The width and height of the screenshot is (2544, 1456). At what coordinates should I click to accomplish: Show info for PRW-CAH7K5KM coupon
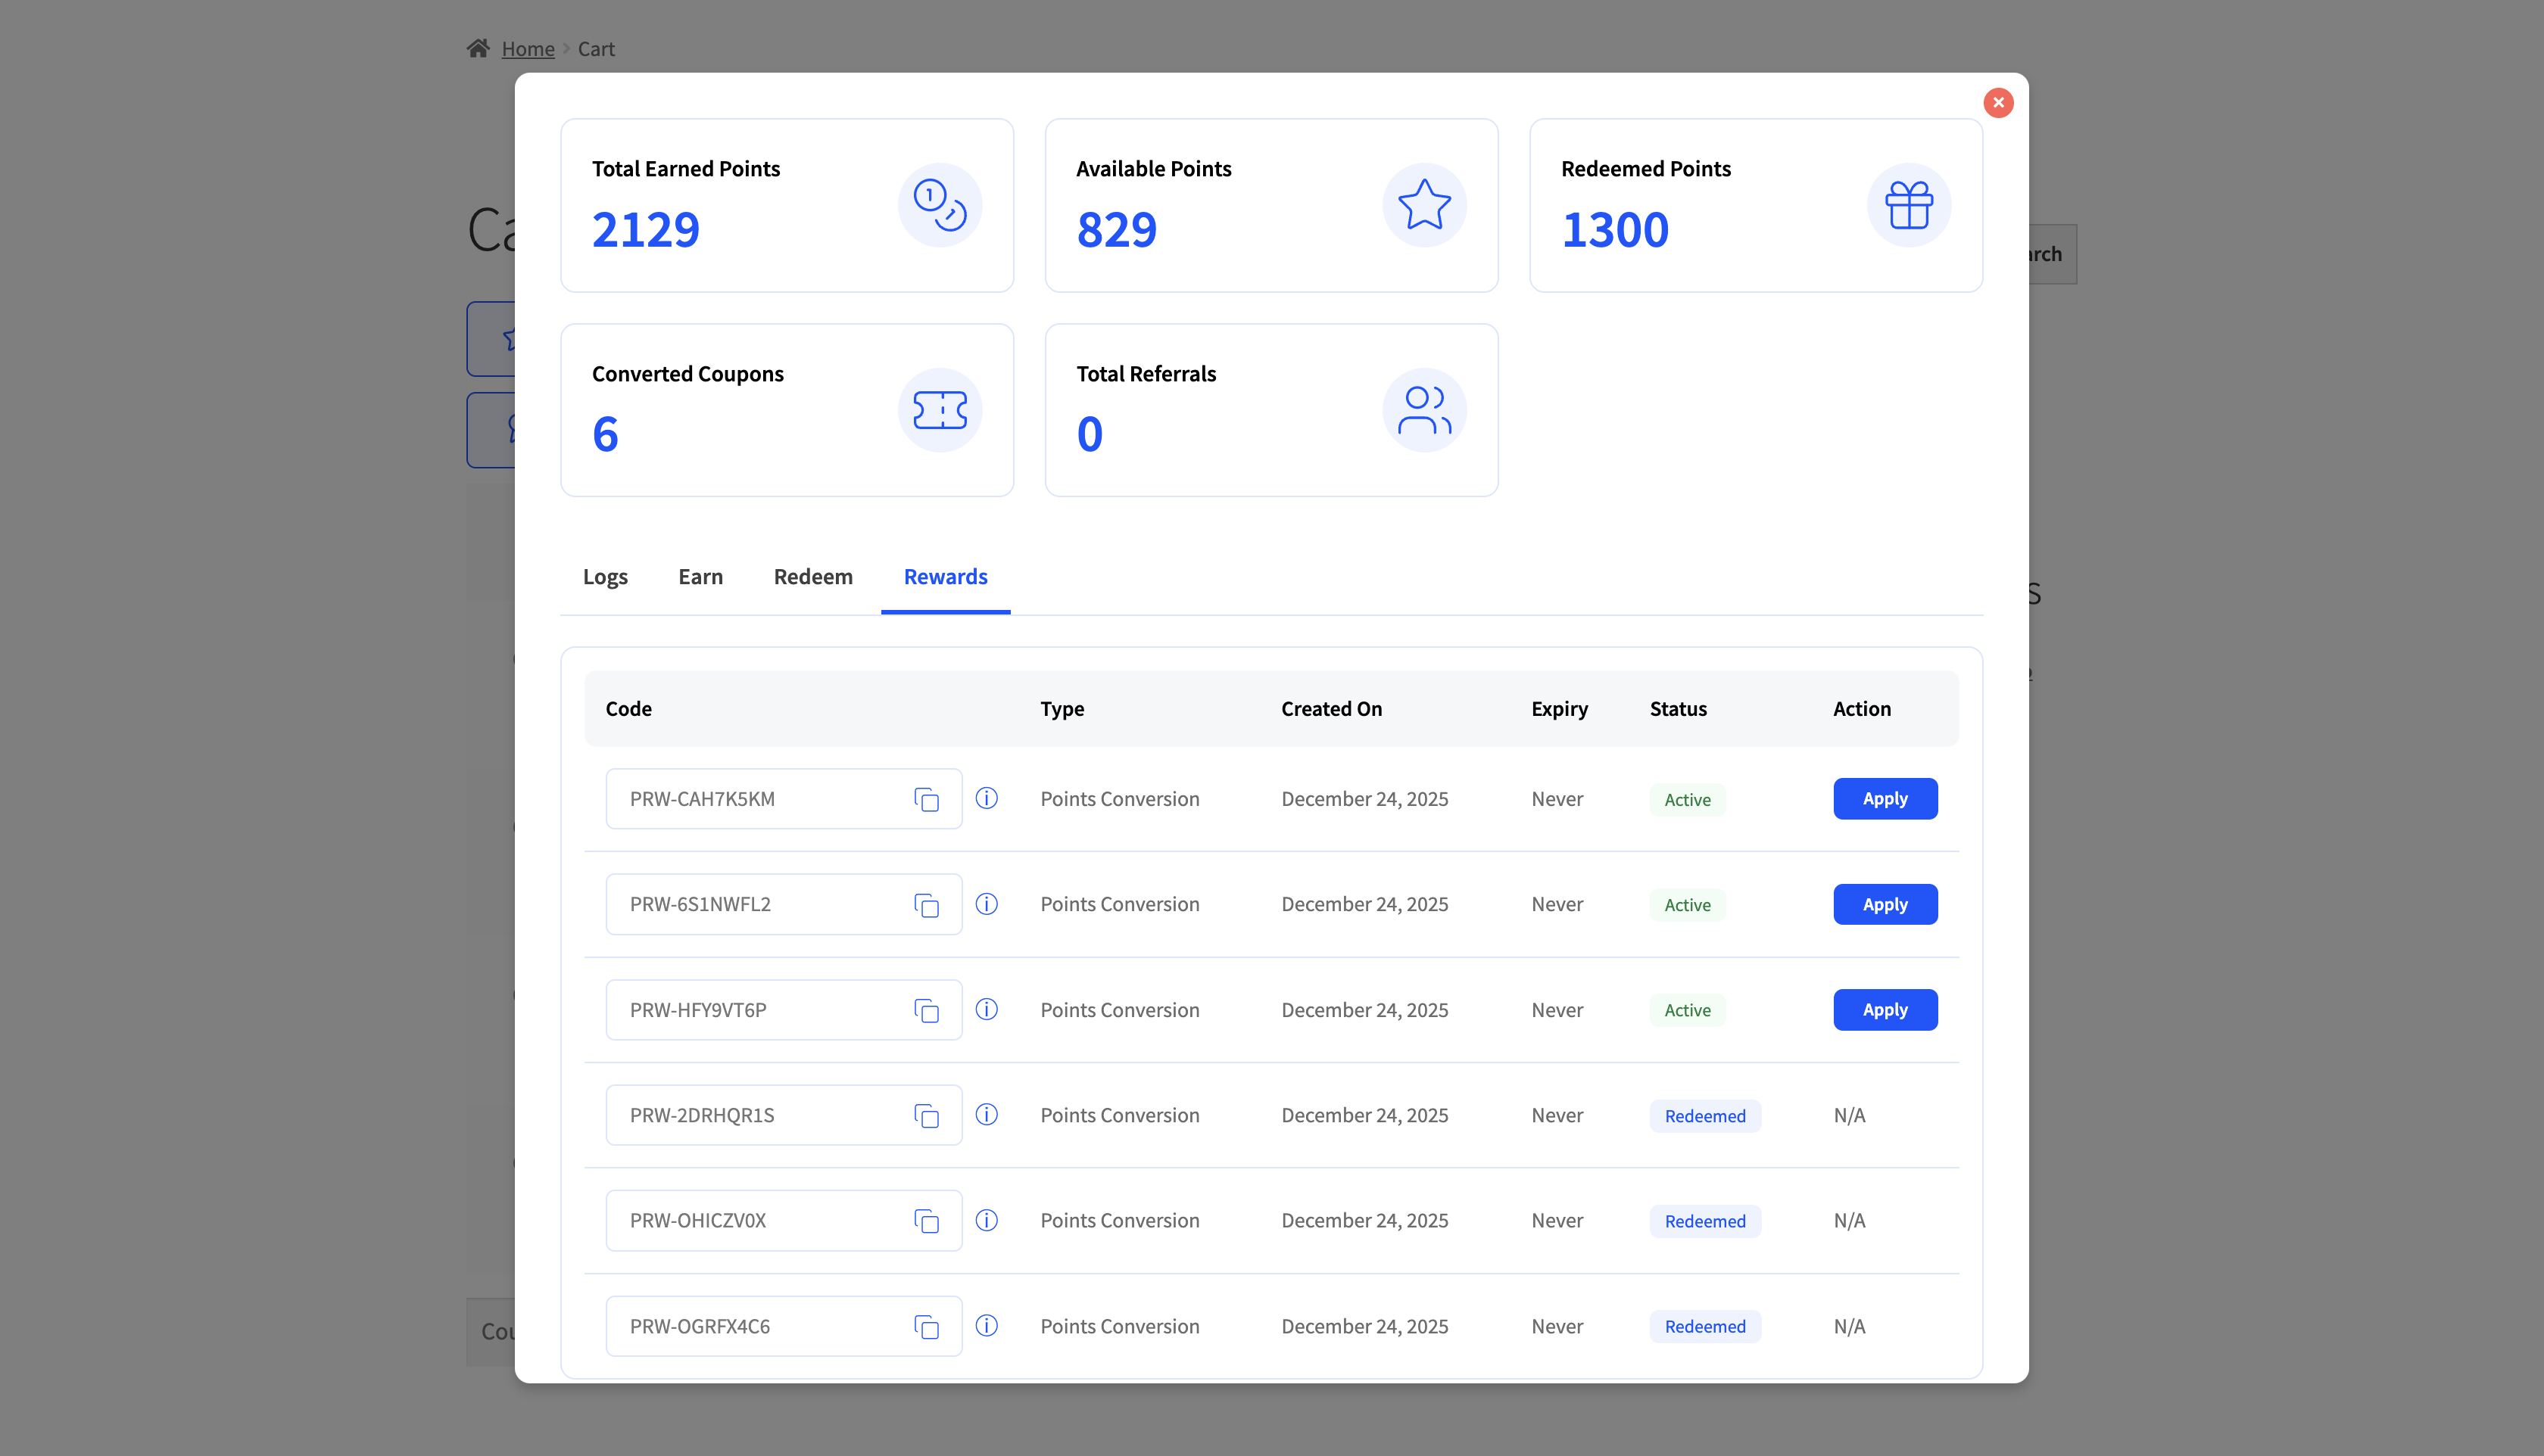(987, 798)
